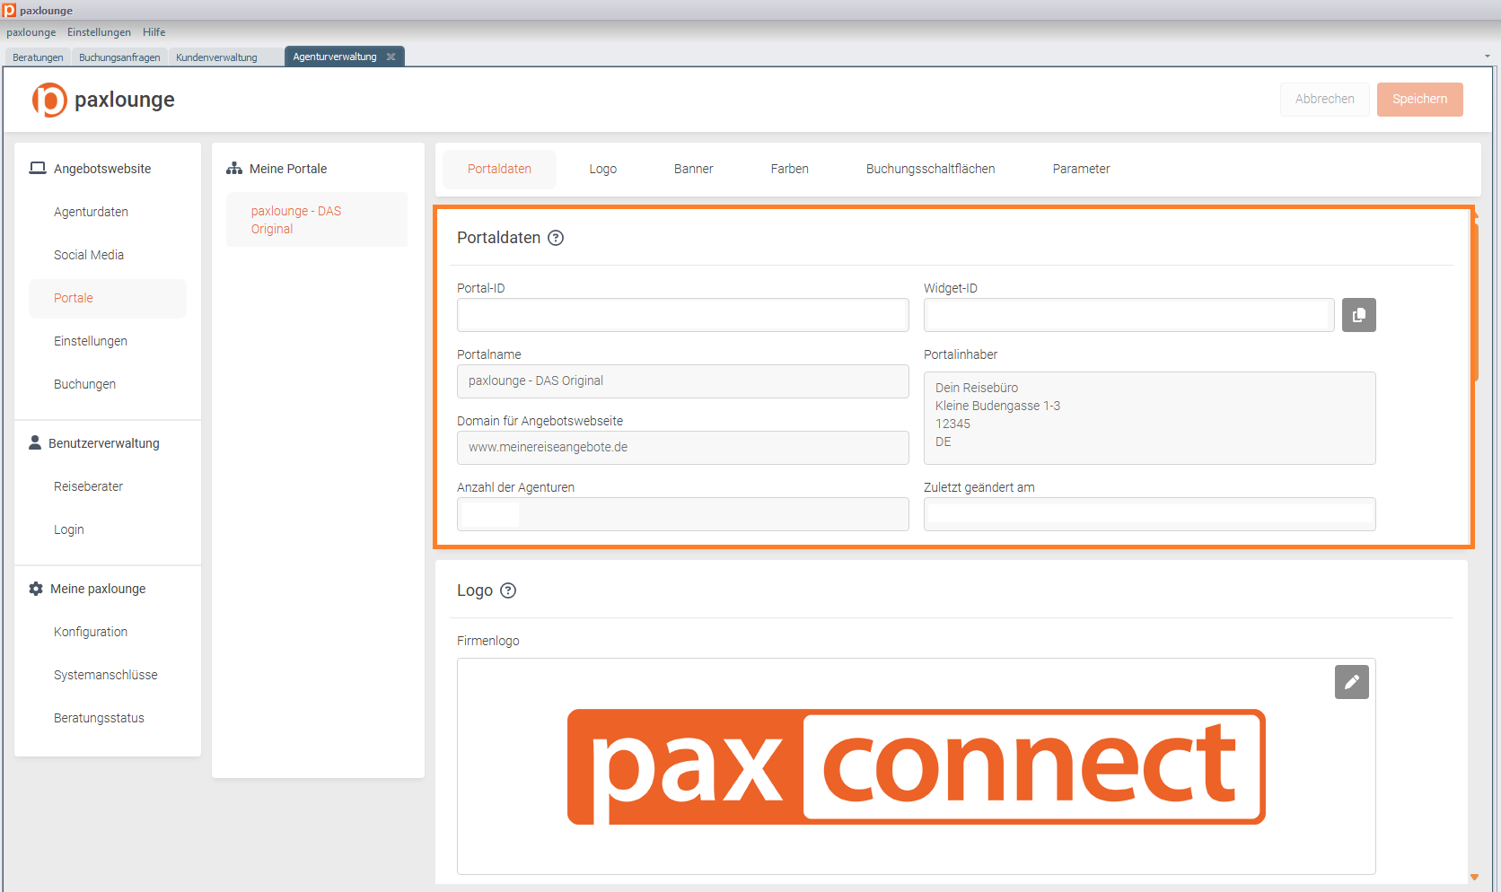This screenshot has width=1501, height=892.
Task: Open the Buchungsschaltflächen section tab
Action: click(931, 169)
